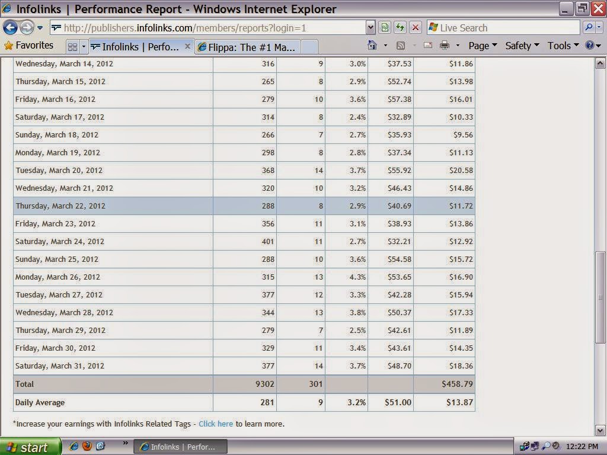Click the Saturday, March 24, 2012 value 401
The height and width of the screenshot is (455, 607).
[268, 242]
